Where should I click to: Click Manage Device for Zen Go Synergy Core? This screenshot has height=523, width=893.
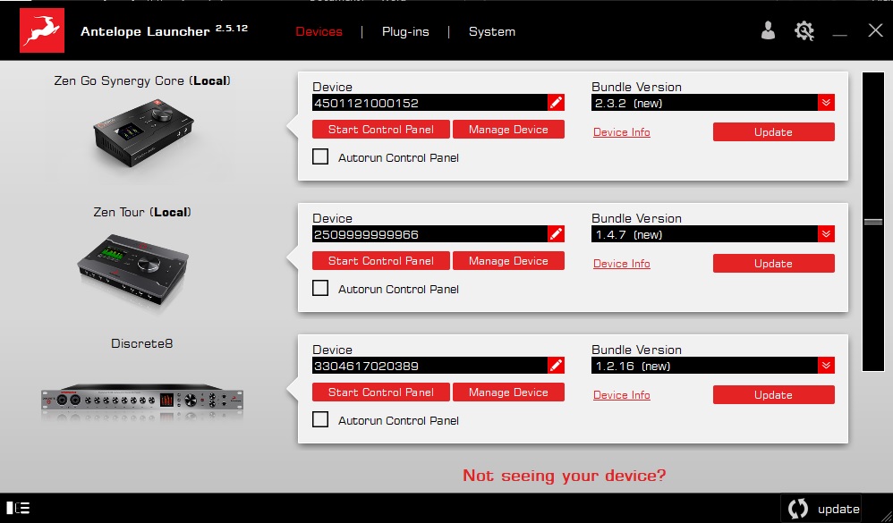pyautogui.click(x=508, y=129)
